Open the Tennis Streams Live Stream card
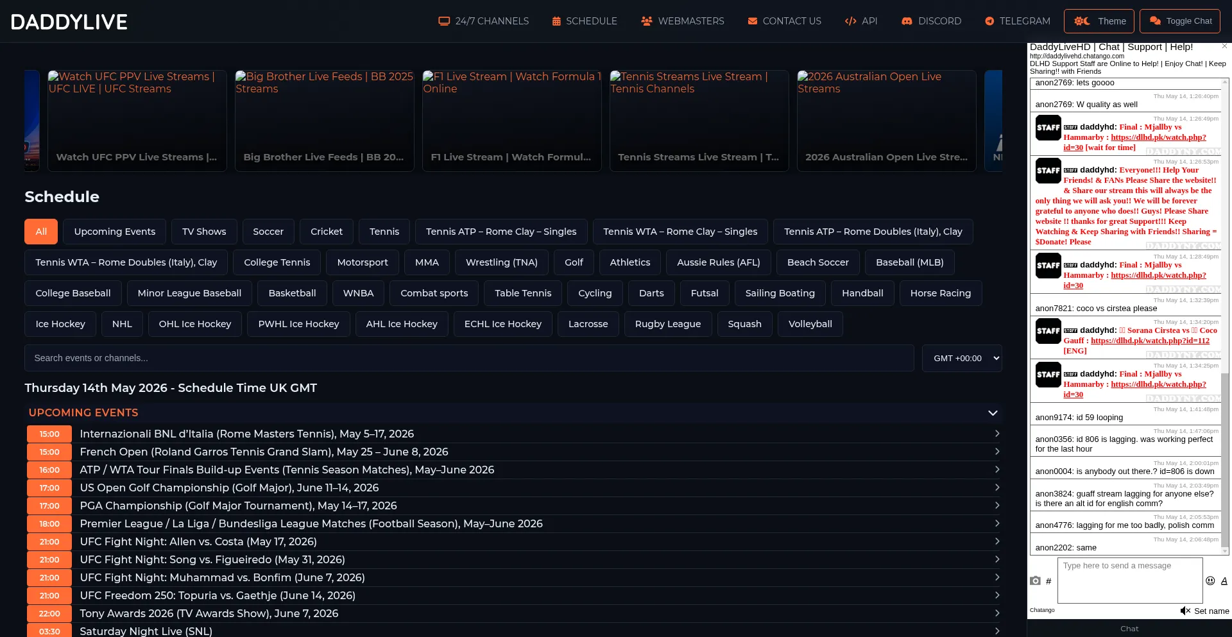The image size is (1232, 637). pos(699,121)
